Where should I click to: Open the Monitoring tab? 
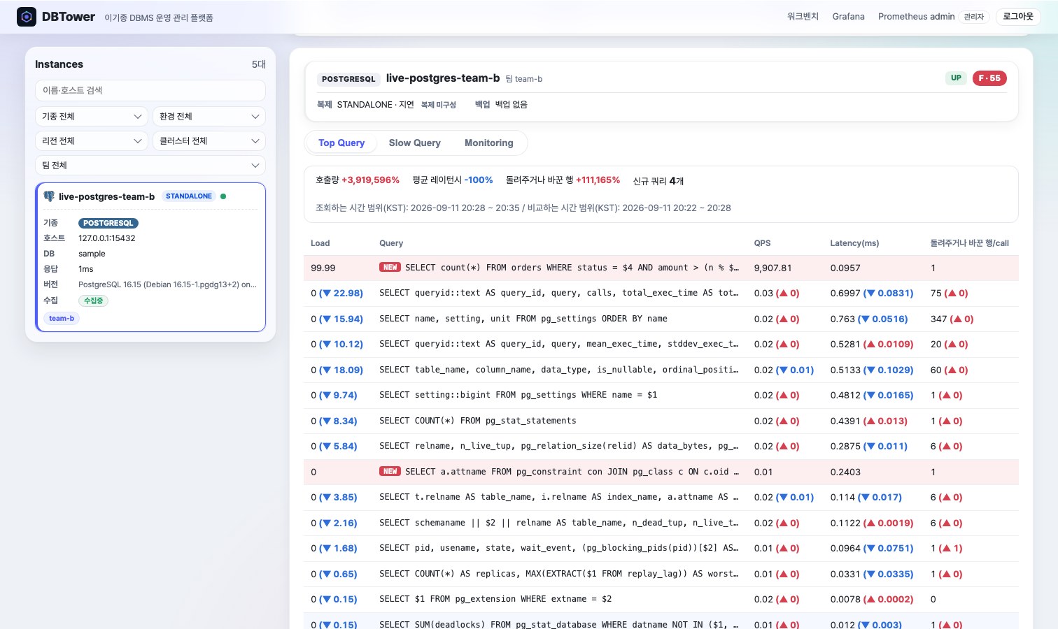click(x=489, y=143)
